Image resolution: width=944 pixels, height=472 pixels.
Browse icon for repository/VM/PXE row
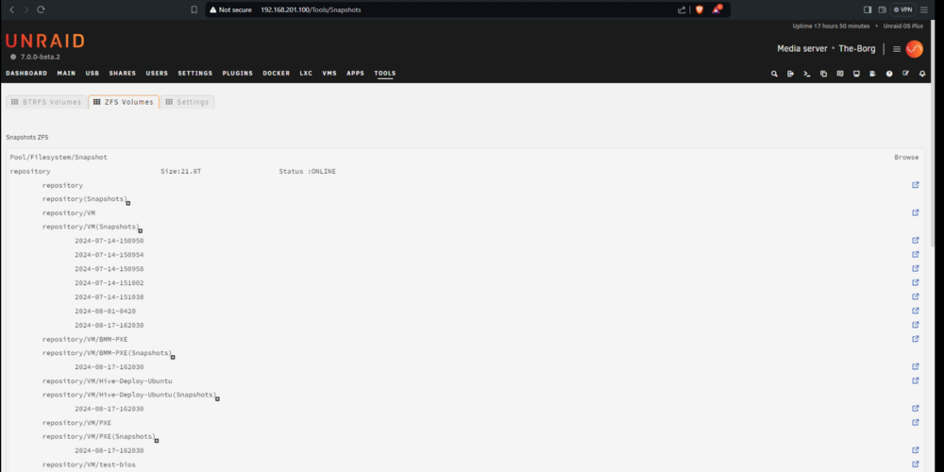916,423
